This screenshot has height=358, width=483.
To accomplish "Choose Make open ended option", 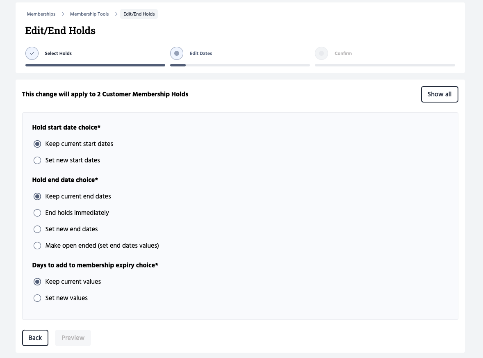I will coord(37,246).
